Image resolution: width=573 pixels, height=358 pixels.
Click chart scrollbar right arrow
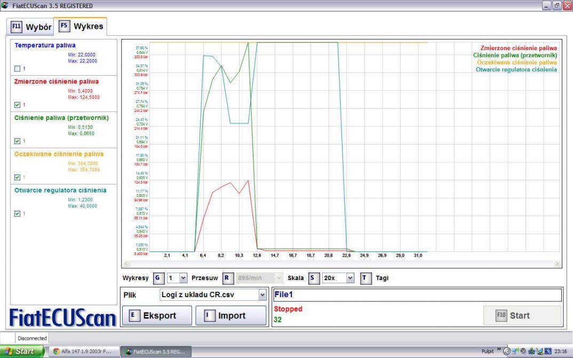(x=557, y=264)
